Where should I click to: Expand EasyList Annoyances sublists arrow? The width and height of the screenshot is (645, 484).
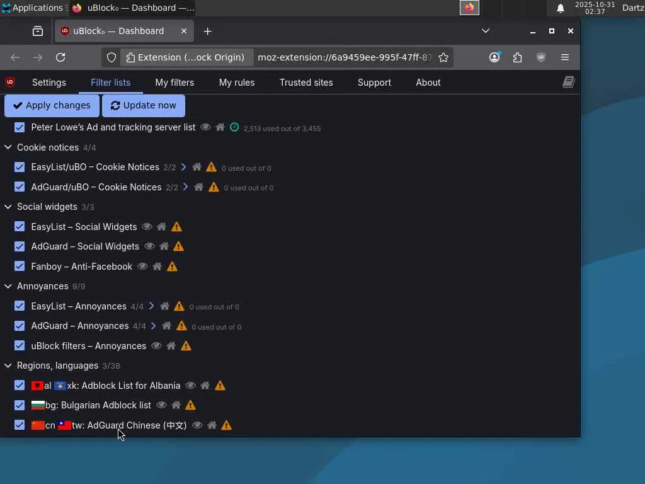151,306
